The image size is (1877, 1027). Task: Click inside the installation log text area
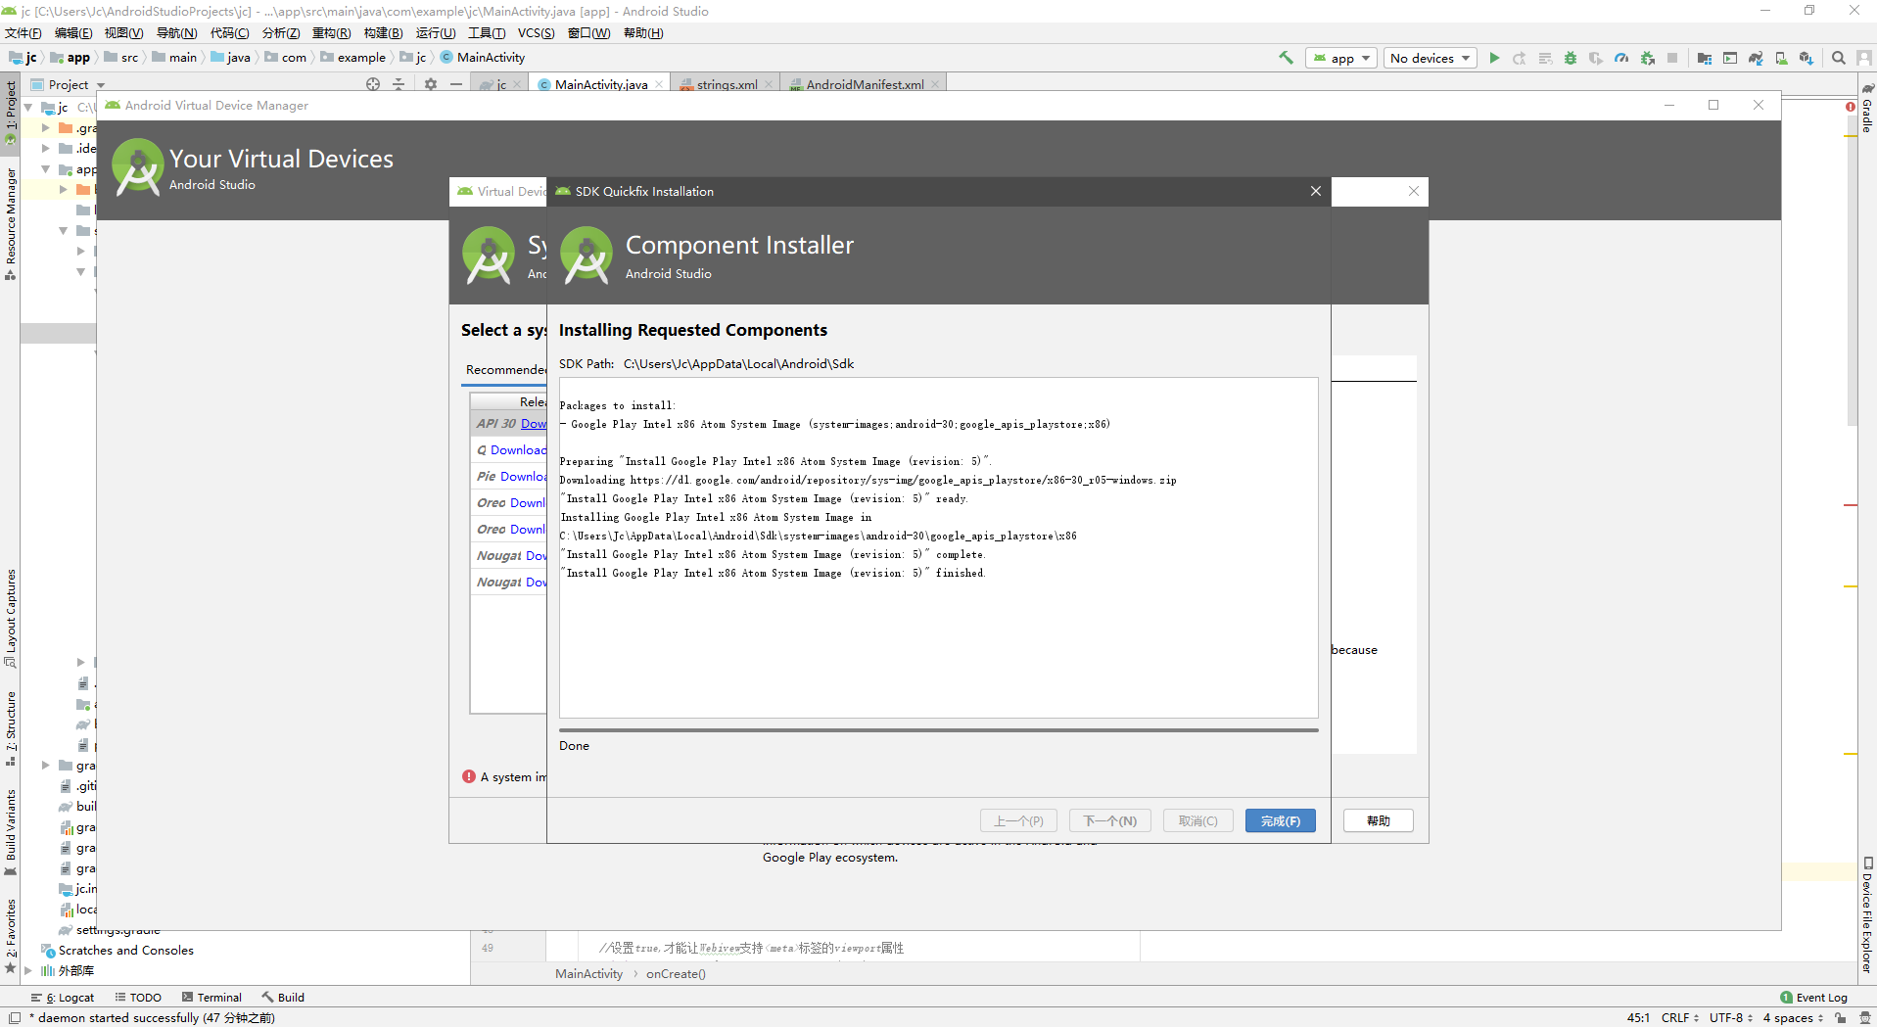click(938, 547)
